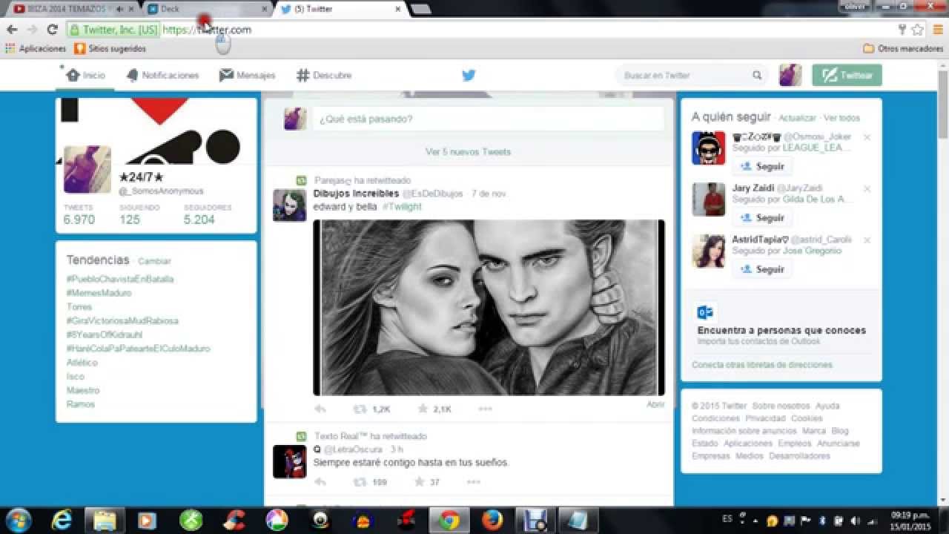Viewport: 949px width, 534px height.
Task: Open Internet Explorer from taskbar
Action: 62,520
